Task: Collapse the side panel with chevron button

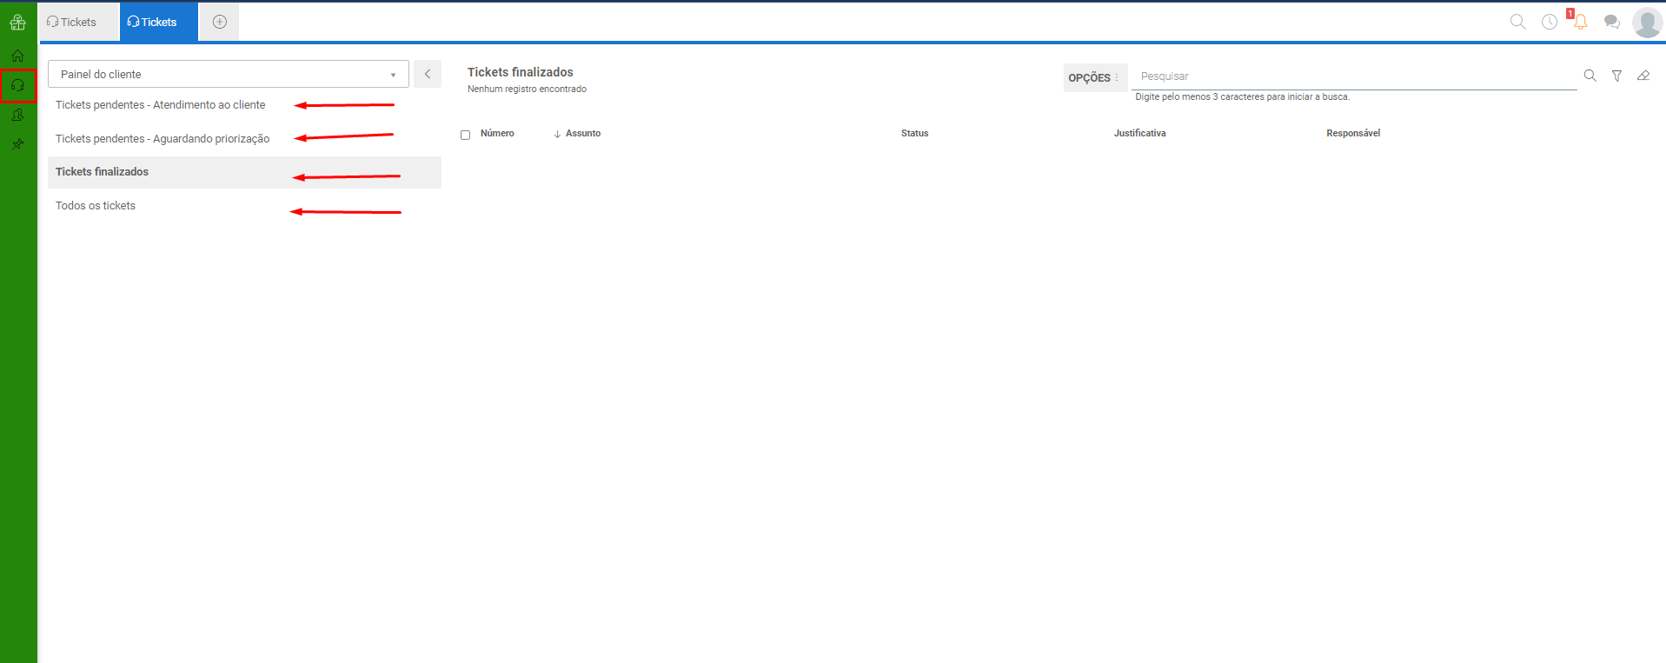Action: tap(428, 74)
